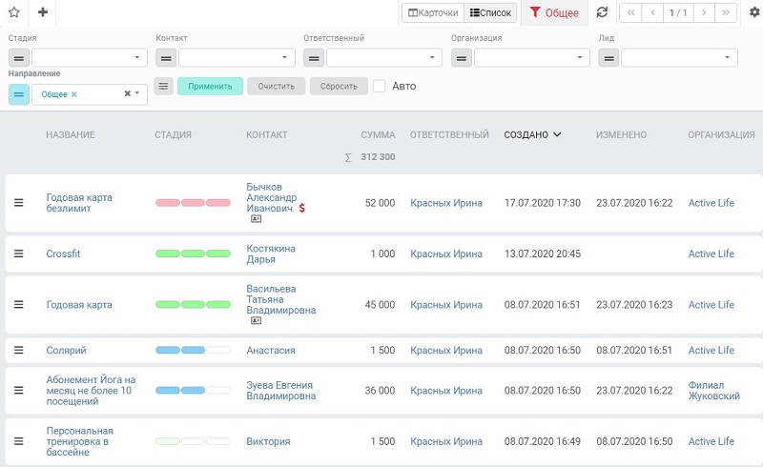Viewport: 763px width, 467px height.
Task: Open row menu for Абонемент Йога deal
Action: click(18, 390)
